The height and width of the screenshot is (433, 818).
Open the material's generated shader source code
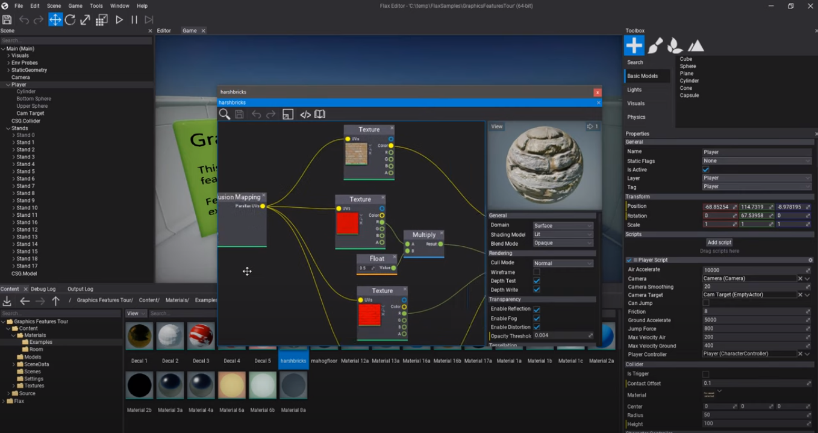[305, 114]
